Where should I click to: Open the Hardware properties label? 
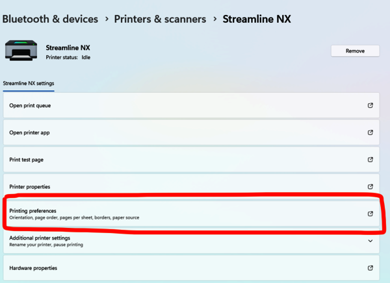point(33,268)
